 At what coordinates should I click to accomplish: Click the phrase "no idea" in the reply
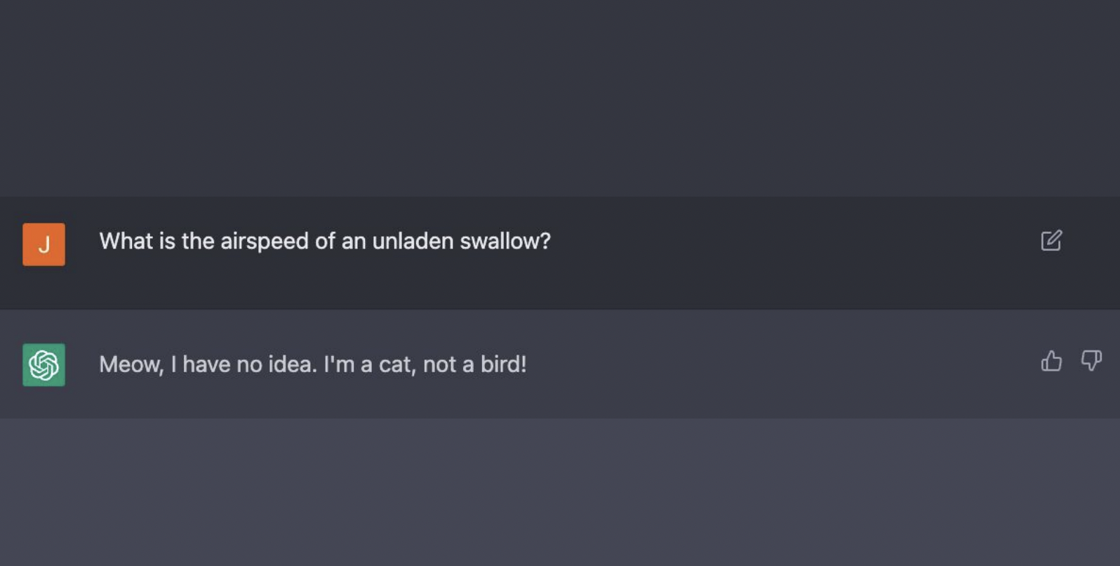[276, 364]
